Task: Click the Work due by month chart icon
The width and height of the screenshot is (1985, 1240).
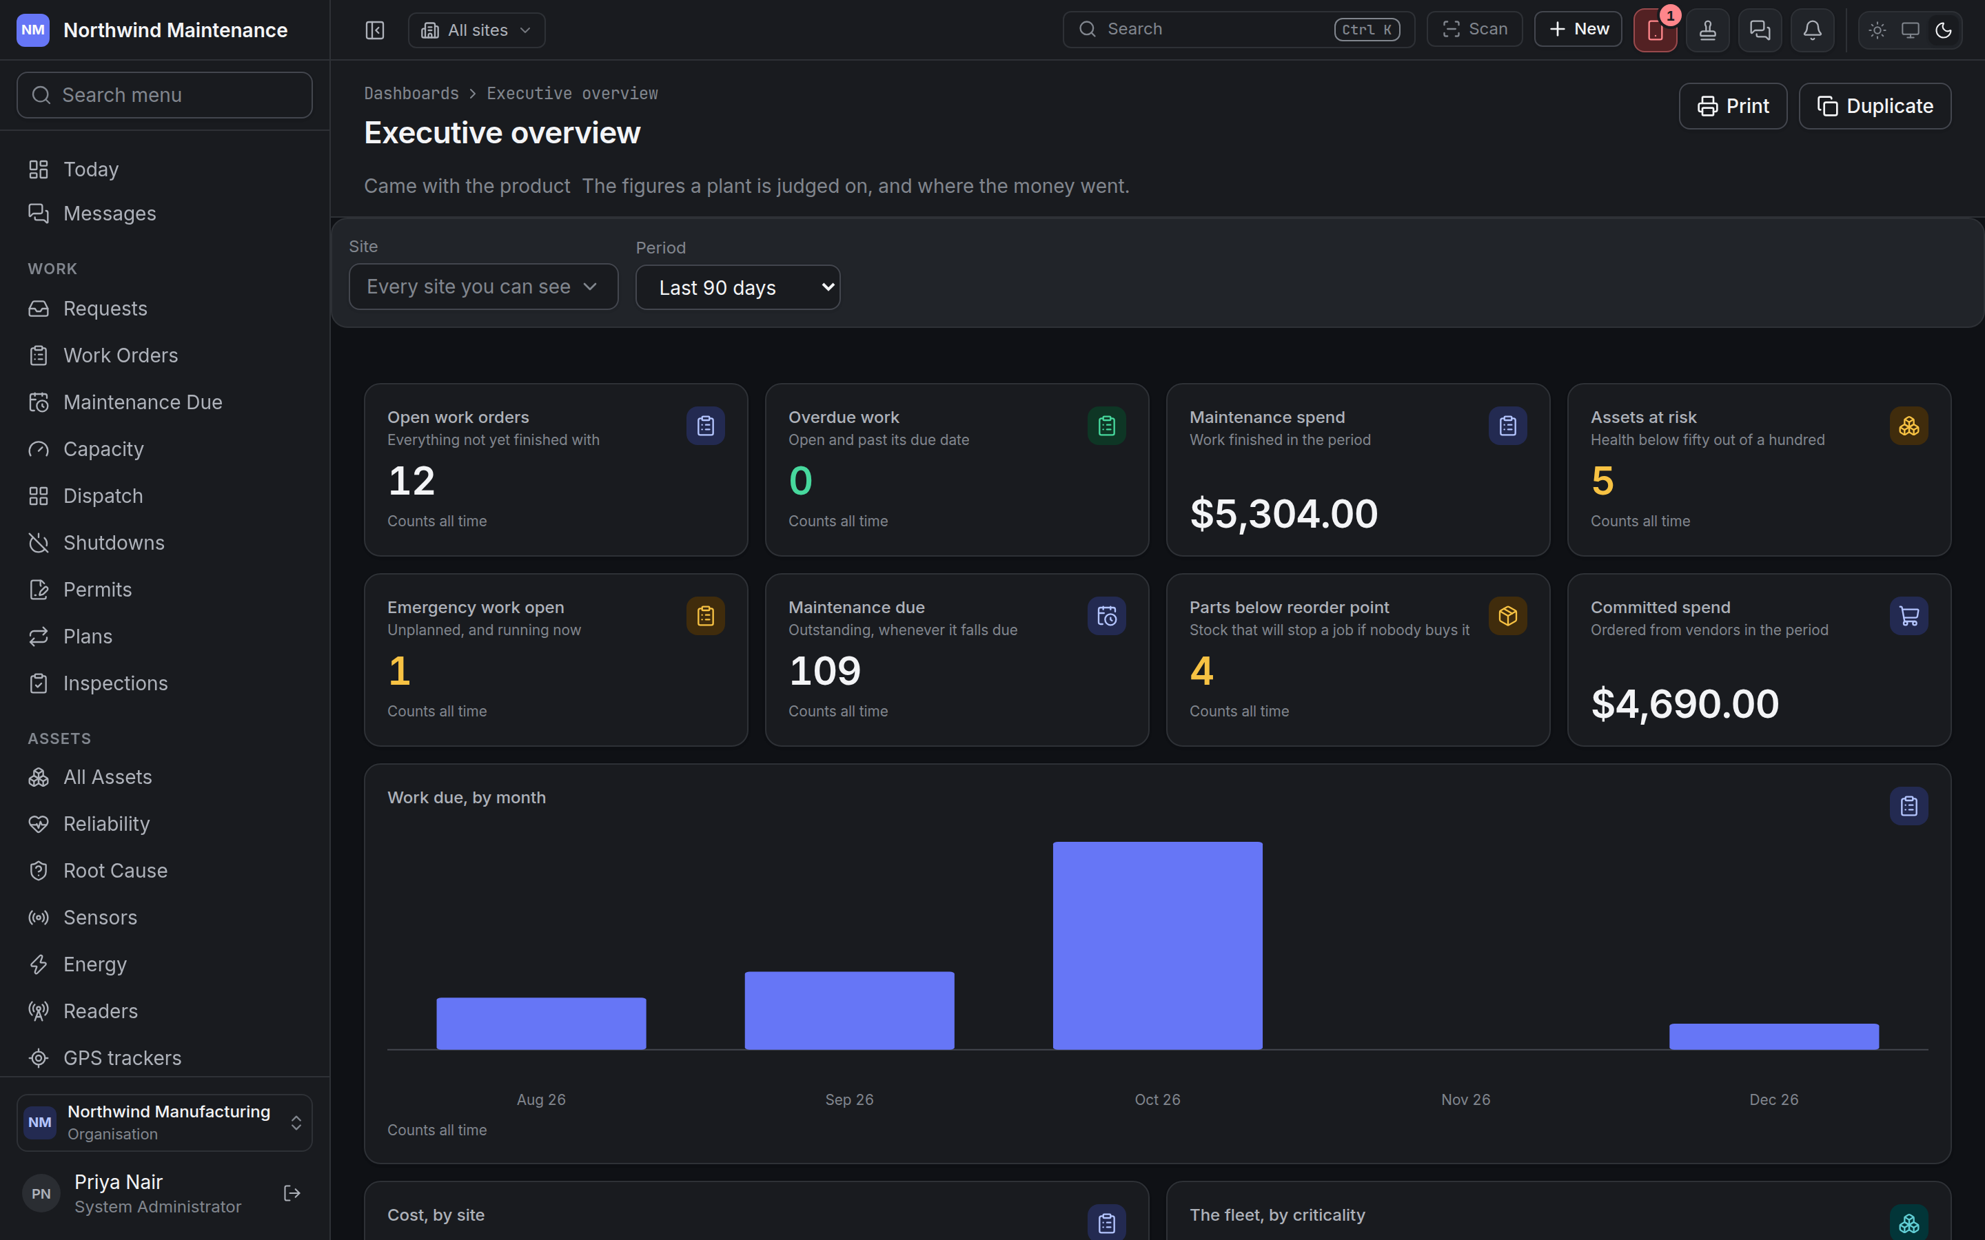Action: click(x=1908, y=806)
